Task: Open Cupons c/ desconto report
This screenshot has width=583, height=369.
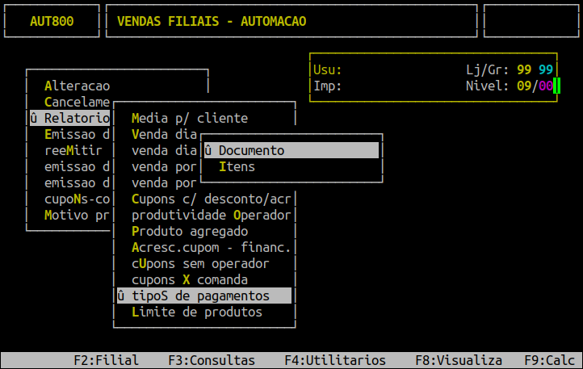Action: pos(210,199)
